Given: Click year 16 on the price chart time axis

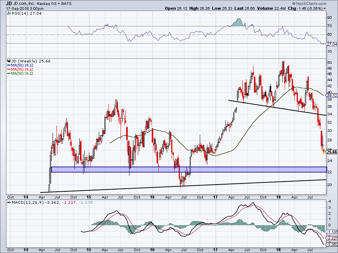Looking at the screenshot, I should 152,197.
